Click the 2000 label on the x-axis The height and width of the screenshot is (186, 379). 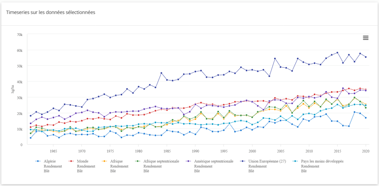pyautogui.click(x=252, y=151)
